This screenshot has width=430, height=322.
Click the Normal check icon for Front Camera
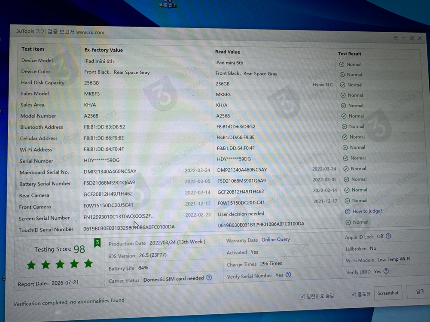347,201
